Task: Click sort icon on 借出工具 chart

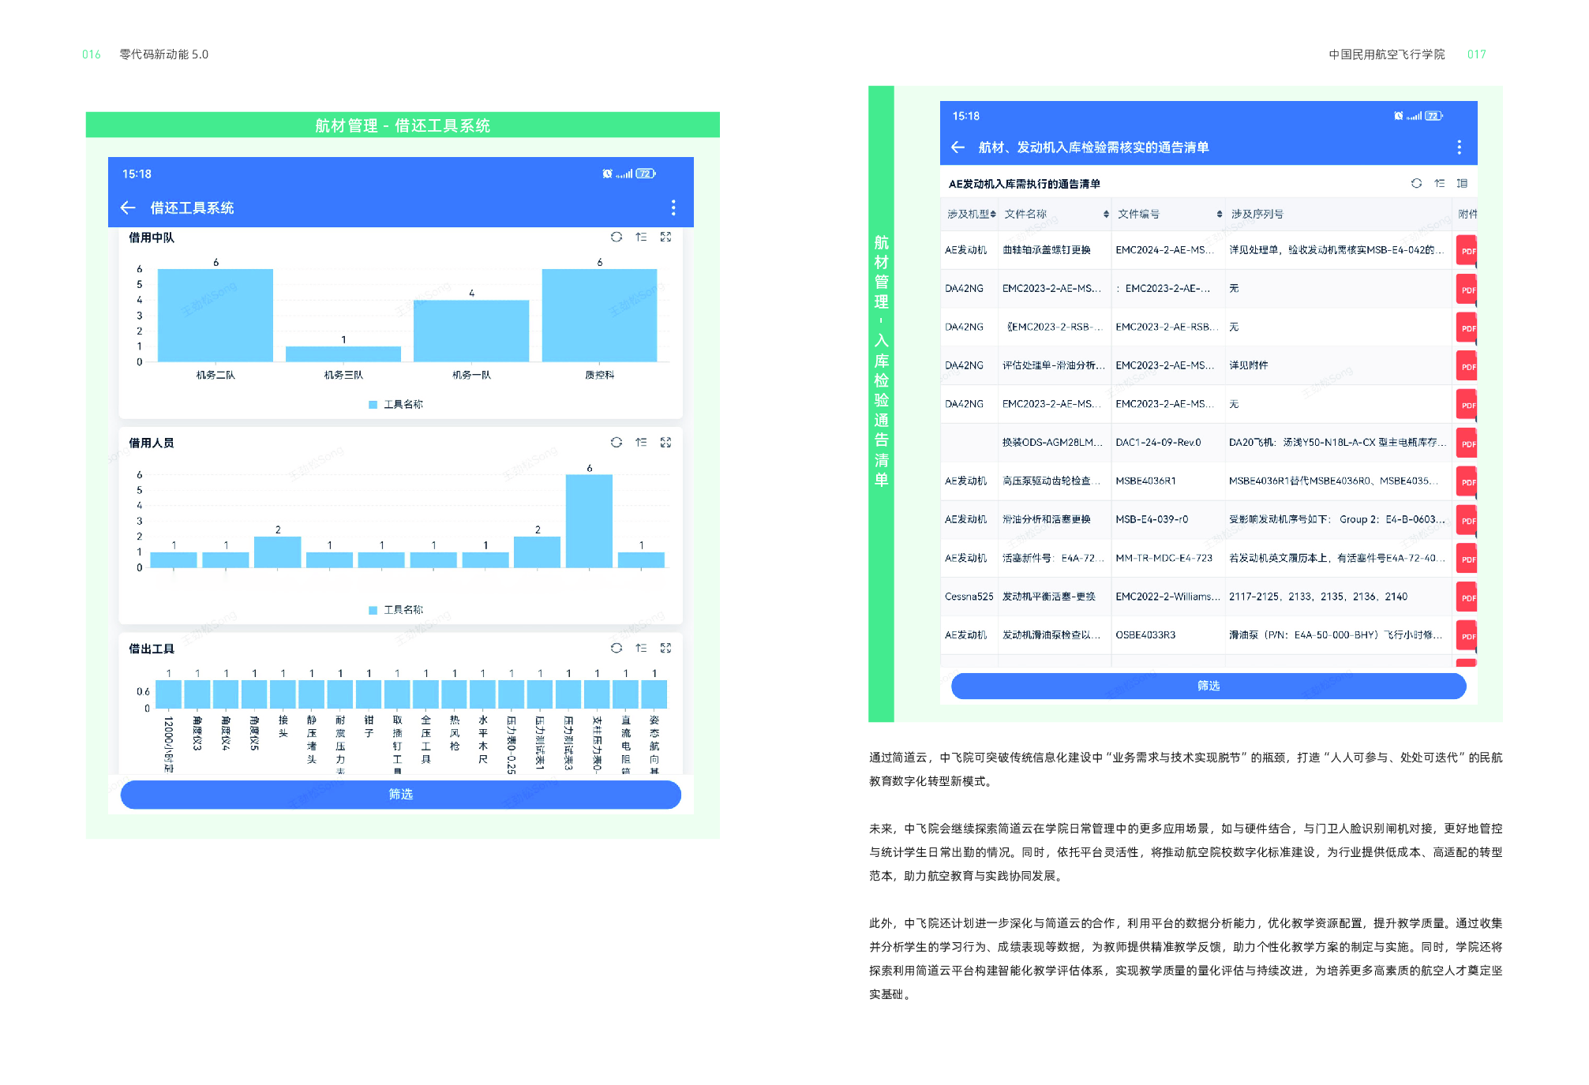Action: pyautogui.click(x=641, y=648)
